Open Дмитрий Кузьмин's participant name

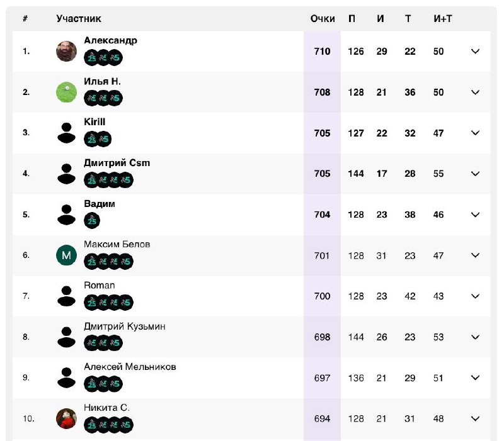[x=125, y=327]
